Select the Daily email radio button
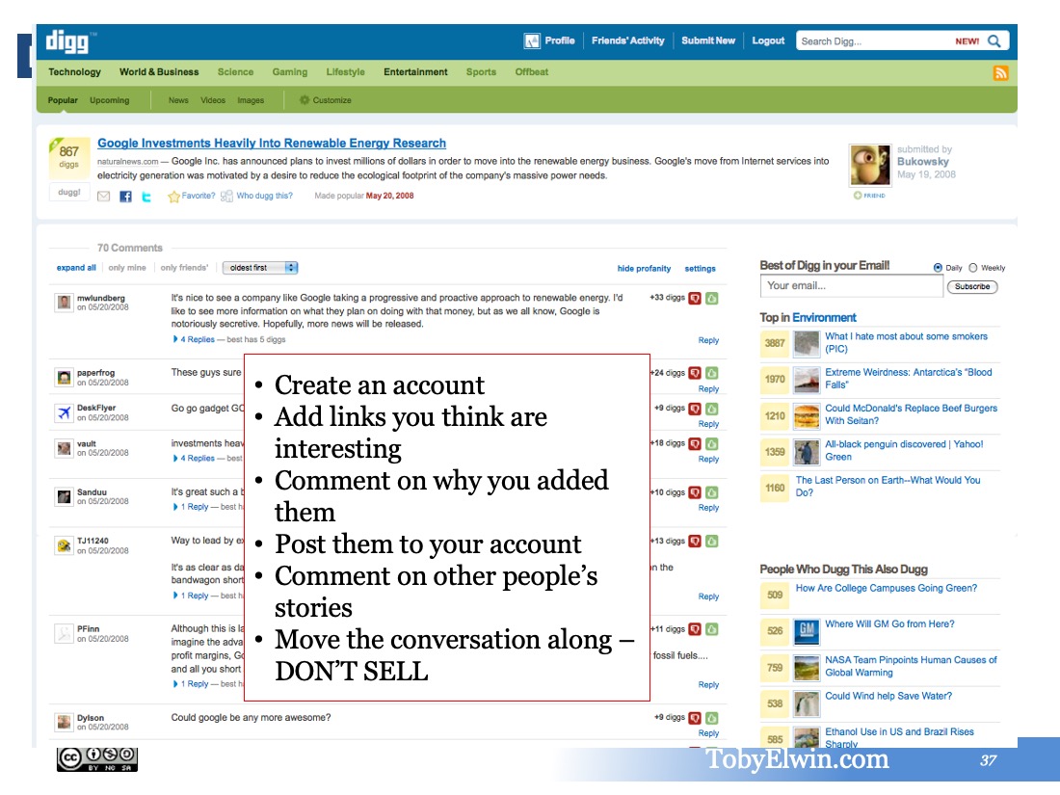This screenshot has width=1060, height=795. point(938,268)
